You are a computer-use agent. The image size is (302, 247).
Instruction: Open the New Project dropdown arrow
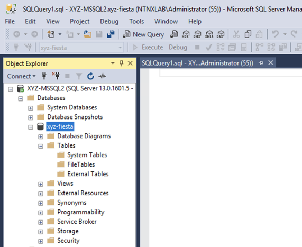coord(60,34)
